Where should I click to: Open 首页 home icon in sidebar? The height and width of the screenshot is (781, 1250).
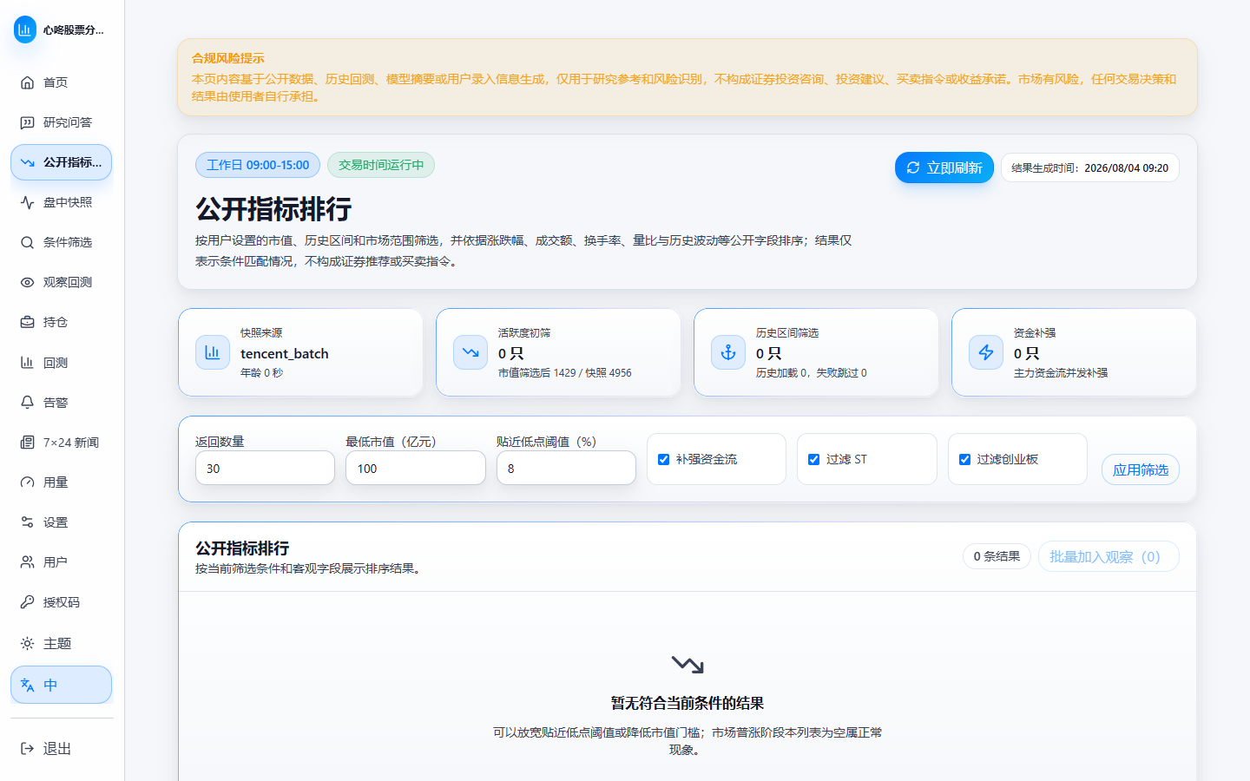(x=27, y=82)
